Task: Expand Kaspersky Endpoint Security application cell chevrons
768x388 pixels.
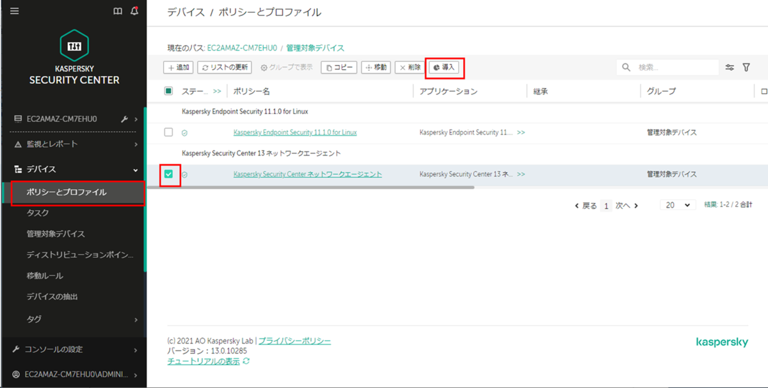Action: [521, 132]
